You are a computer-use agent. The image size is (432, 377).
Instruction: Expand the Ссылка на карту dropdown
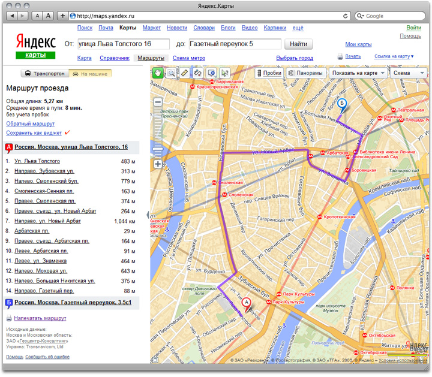click(x=394, y=56)
